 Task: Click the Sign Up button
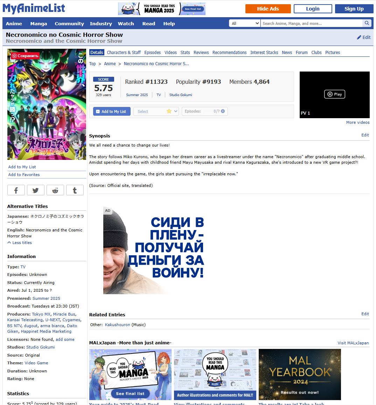click(x=354, y=9)
